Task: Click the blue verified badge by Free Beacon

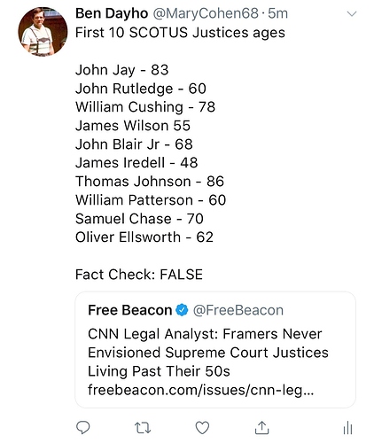Action: tap(182, 310)
